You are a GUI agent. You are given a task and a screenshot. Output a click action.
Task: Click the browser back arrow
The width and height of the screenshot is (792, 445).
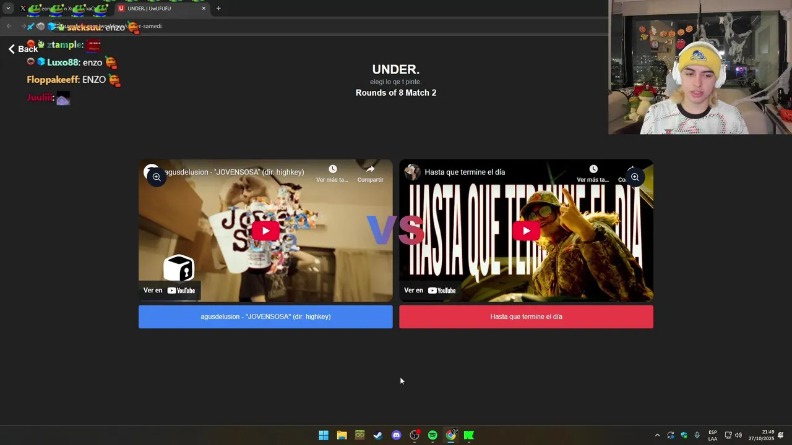tap(9, 26)
